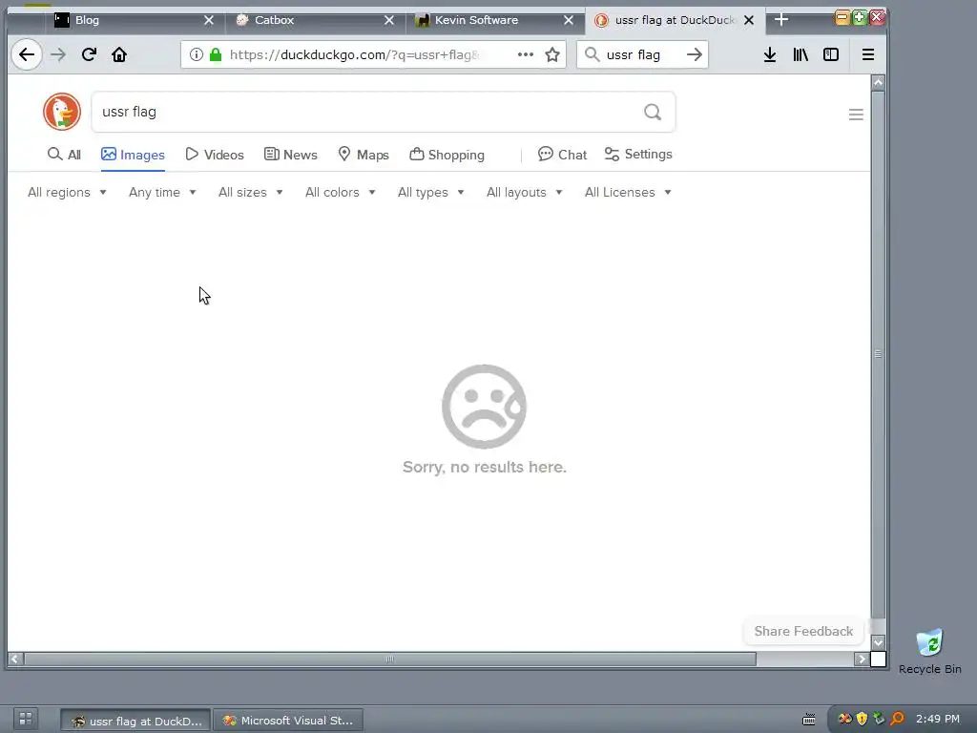Click the taskbar clock showing 2:49 PM
977x733 pixels.
(937, 719)
